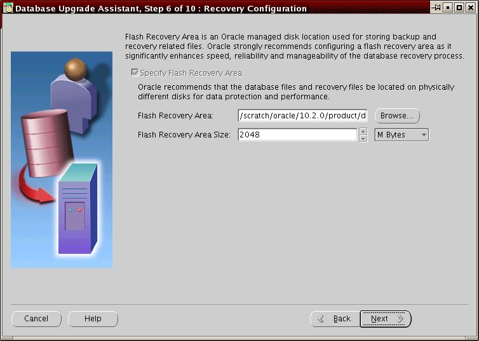The height and width of the screenshot is (341, 479).
Task: Click the 'Flash Recovery Area Size:' label
Action: 184,135
